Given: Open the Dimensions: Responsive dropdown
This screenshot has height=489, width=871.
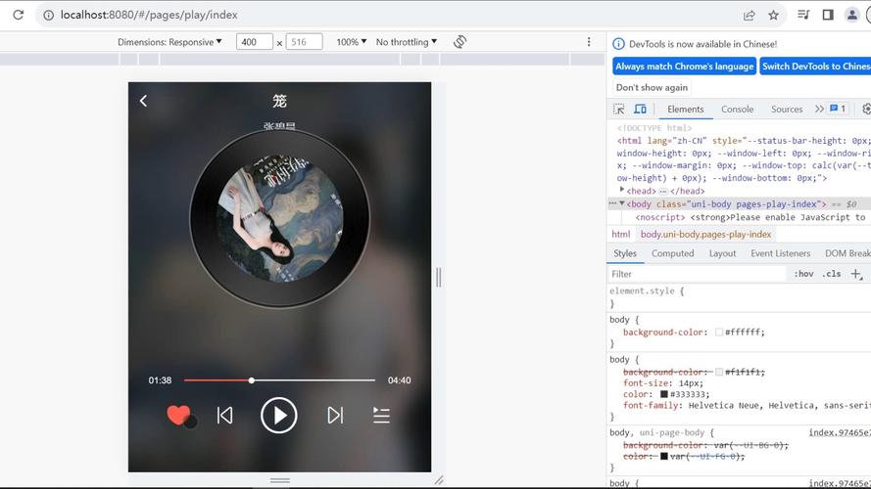Looking at the screenshot, I should 169,42.
